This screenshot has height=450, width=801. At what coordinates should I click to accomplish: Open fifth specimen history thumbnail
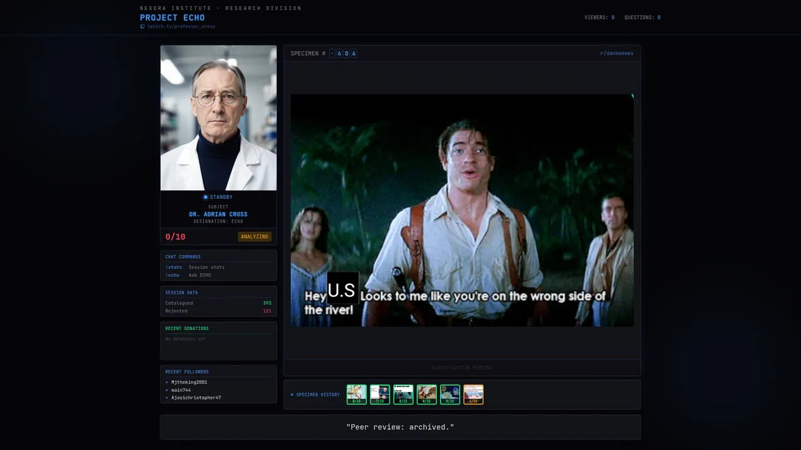pyautogui.click(x=450, y=394)
